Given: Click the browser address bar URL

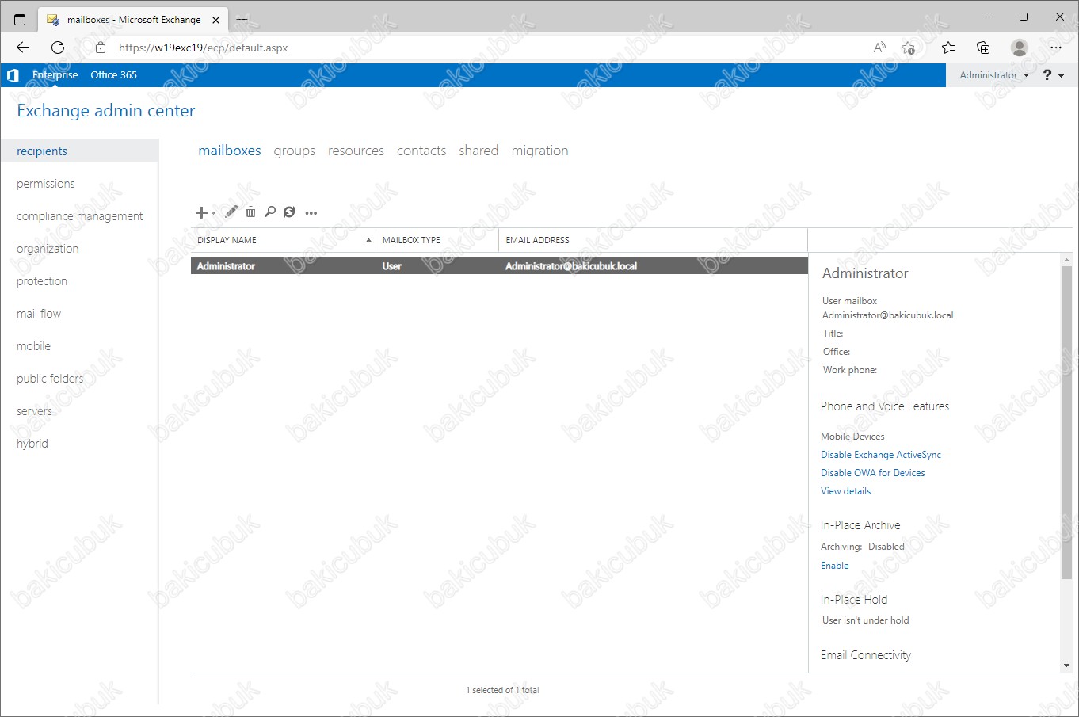Looking at the screenshot, I should pyautogui.click(x=204, y=48).
